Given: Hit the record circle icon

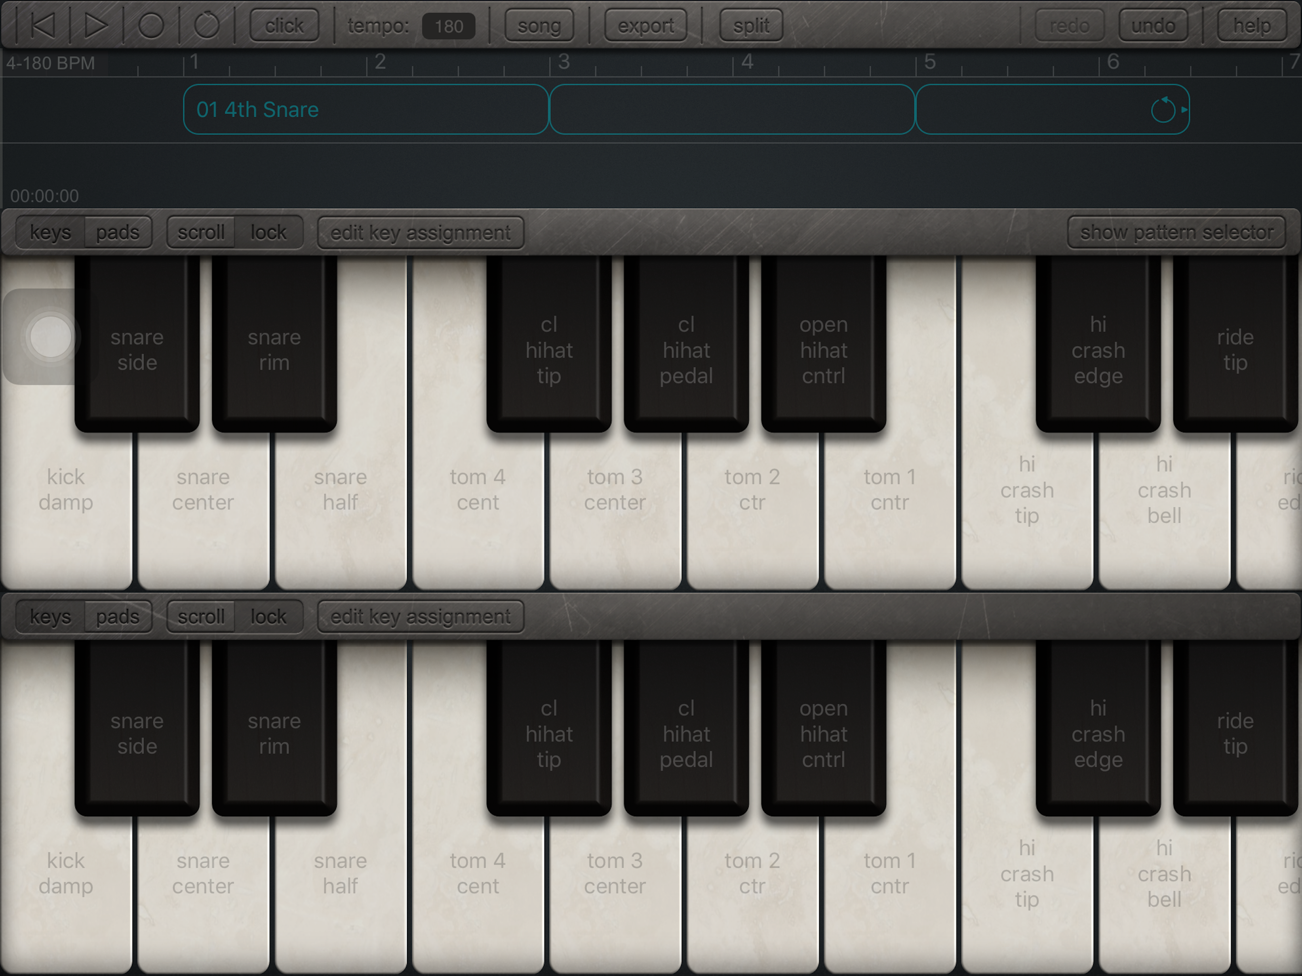Looking at the screenshot, I should pyautogui.click(x=151, y=25).
